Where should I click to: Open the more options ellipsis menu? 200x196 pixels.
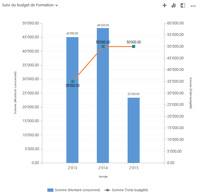[193, 6]
